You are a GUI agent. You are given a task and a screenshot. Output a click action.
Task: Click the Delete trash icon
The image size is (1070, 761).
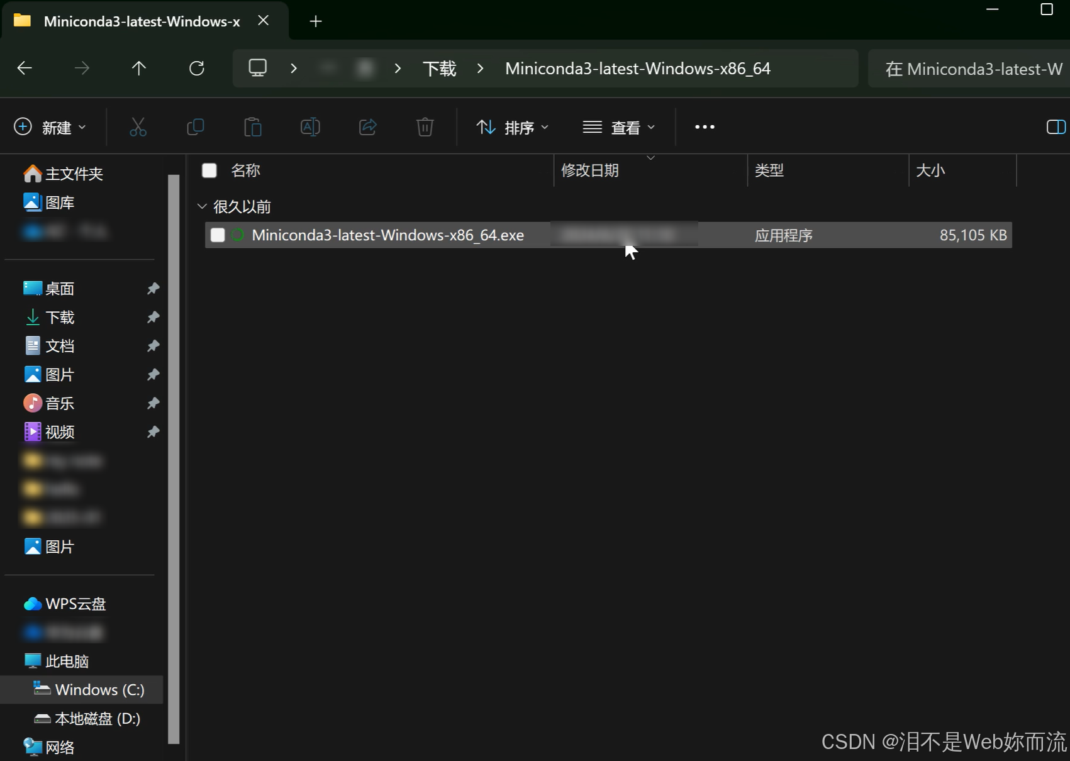pyautogui.click(x=425, y=127)
